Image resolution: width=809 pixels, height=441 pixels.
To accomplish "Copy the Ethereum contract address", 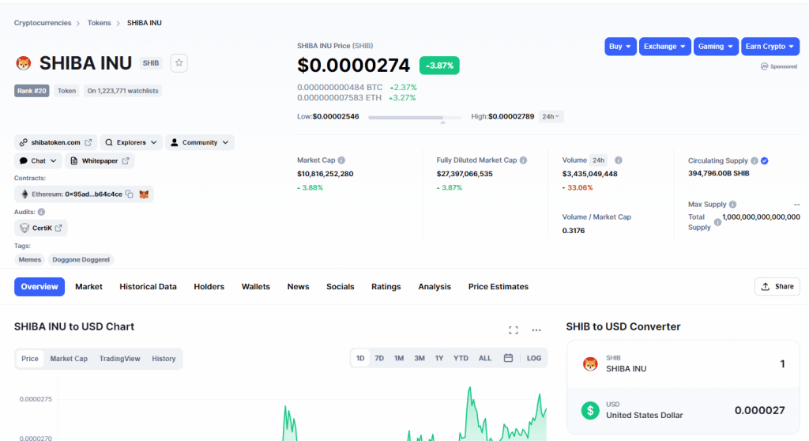I will [130, 194].
